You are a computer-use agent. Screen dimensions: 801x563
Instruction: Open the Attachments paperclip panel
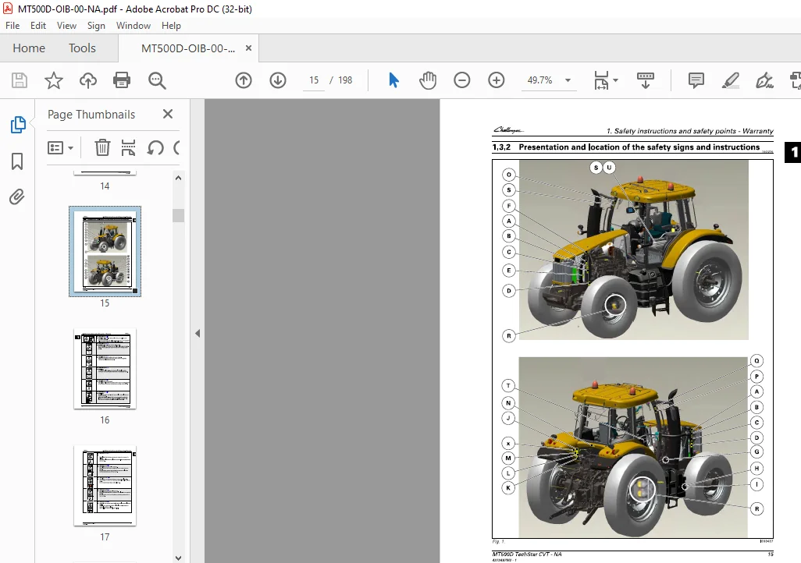[17, 197]
